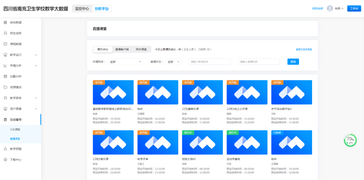Open the 运动学基础 in-progress thumbnail
The width and height of the screenshot is (364, 180).
[247, 142]
